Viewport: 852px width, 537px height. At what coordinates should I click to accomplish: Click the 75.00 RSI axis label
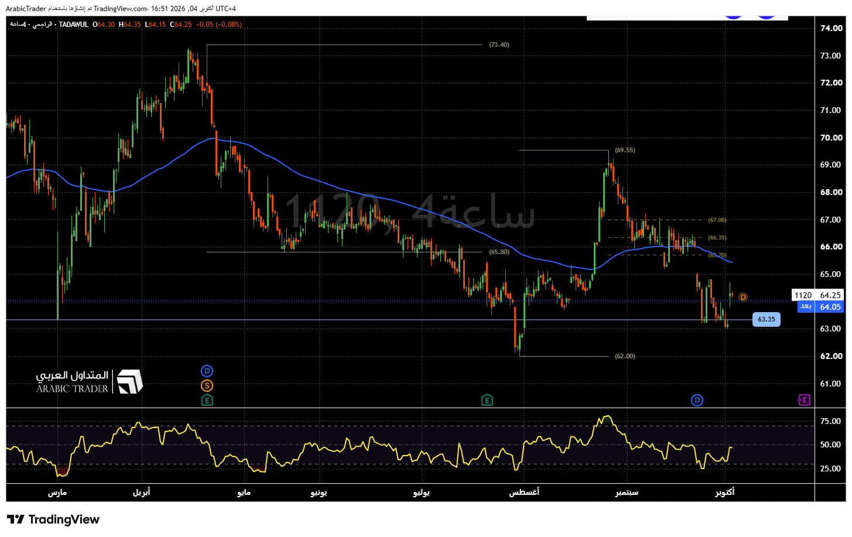pyautogui.click(x=830, y=421)
